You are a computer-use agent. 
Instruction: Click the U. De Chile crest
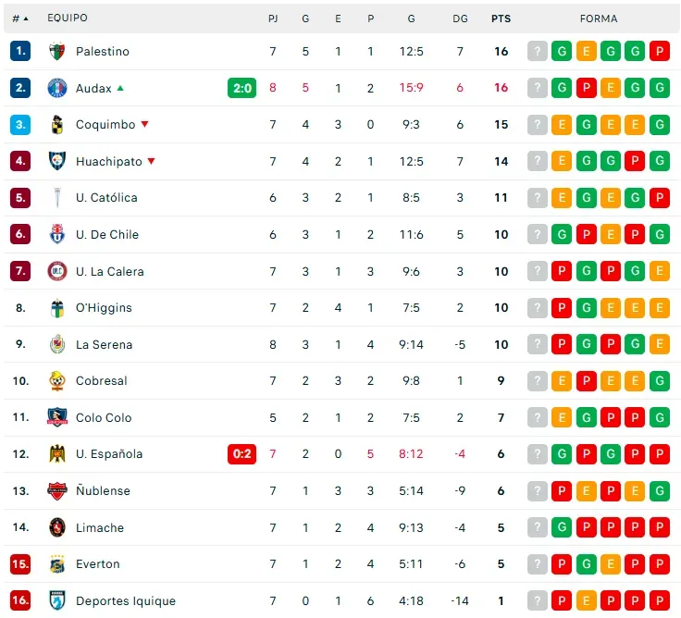click(57, 235)
